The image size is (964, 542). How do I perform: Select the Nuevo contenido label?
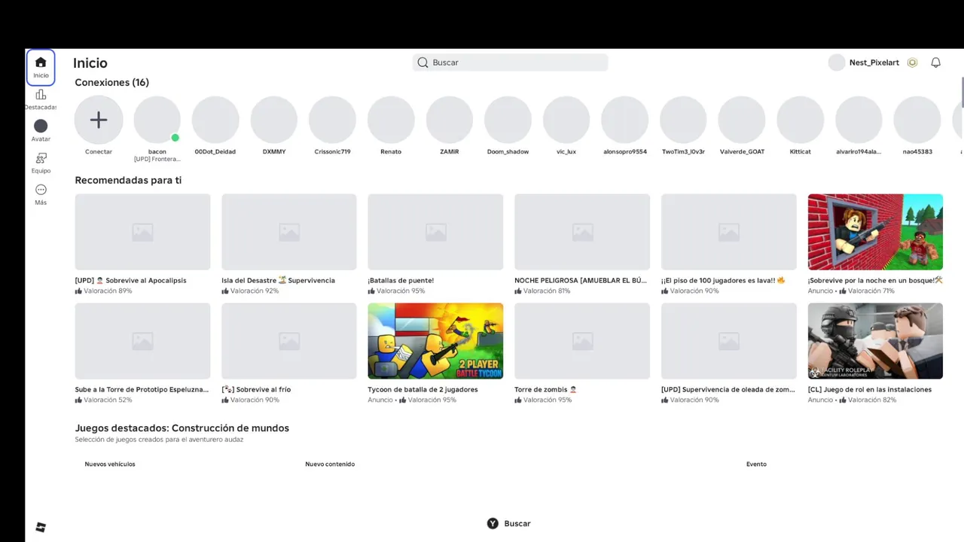330,464
